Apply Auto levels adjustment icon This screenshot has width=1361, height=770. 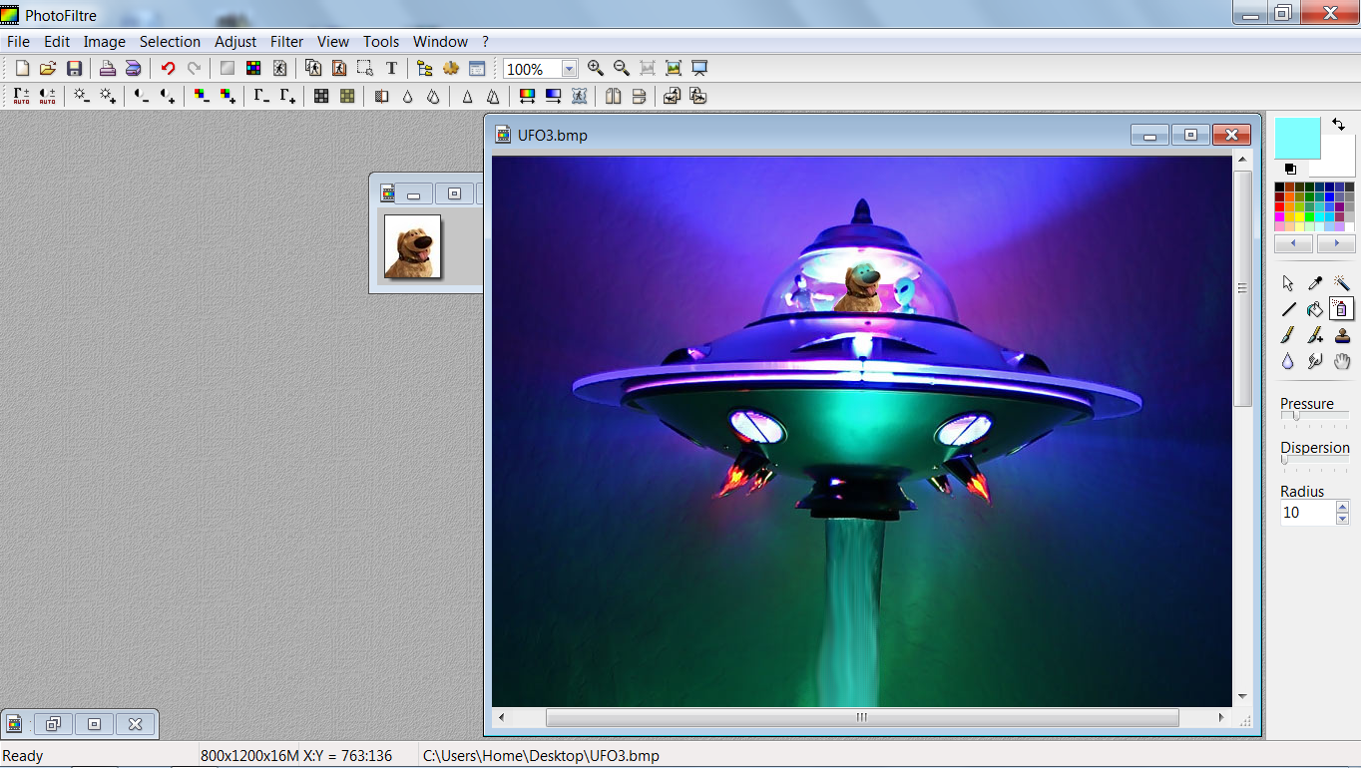pyautogui.click(x=22, y=96)
